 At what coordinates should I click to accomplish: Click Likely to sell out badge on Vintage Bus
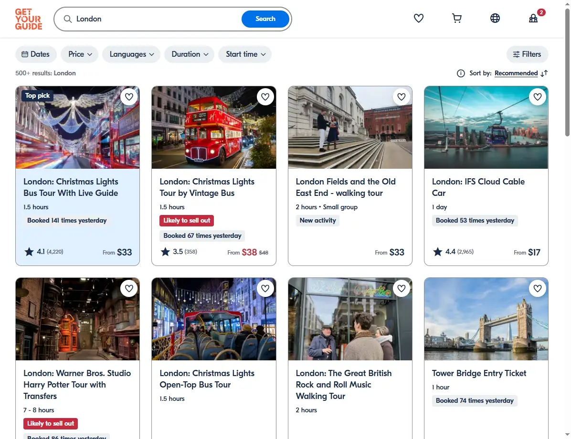(x=187, y=220)
